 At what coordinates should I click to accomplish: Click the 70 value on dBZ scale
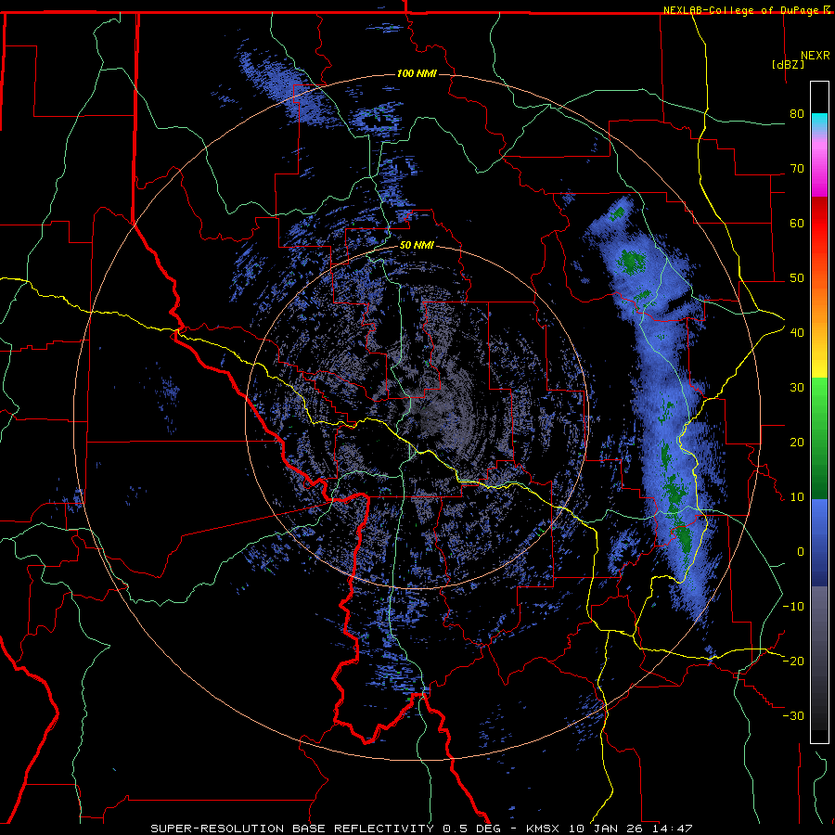tap(797, 168)
